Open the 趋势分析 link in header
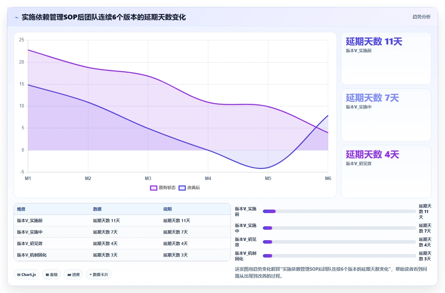Image resolution: width=445 pixels, height=293 pixels. [421, 17]
